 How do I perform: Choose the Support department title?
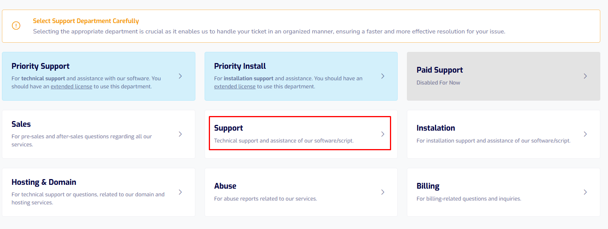tap(228, 128)
